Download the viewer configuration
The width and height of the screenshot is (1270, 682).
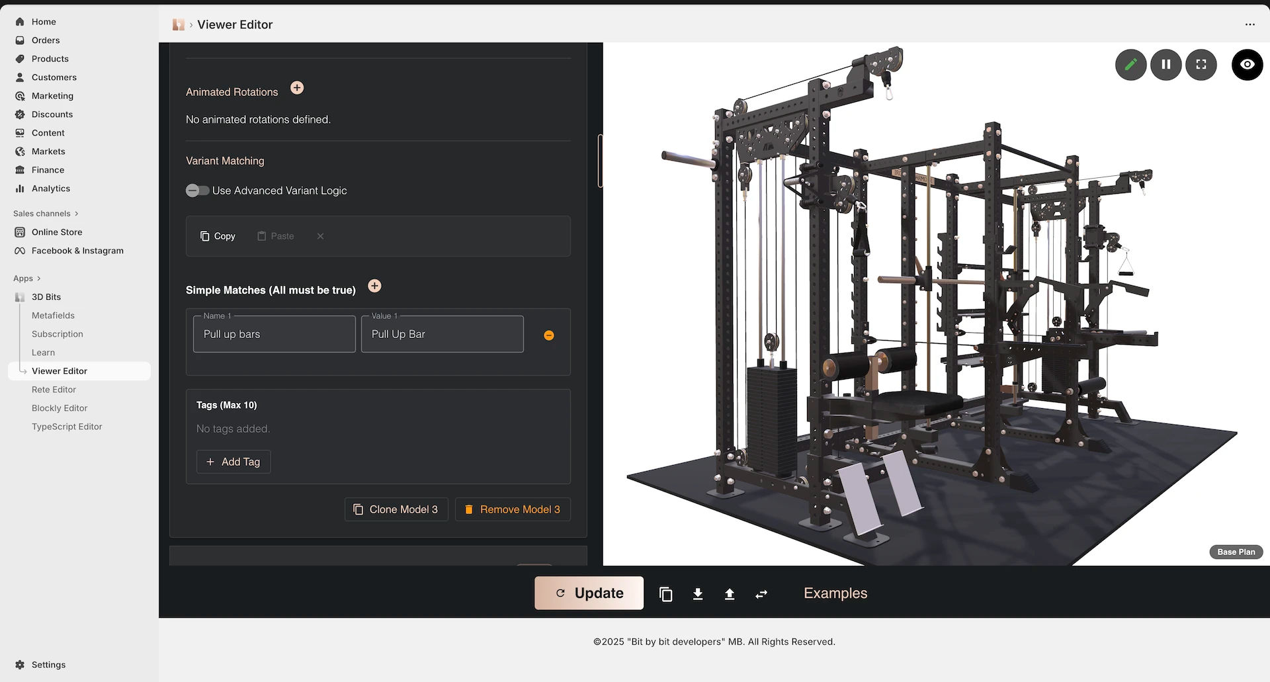[x=697, y=593]
